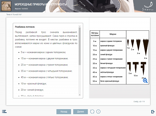The width and height of the screenshot is (156, 116).
Task: Click the text panel scrollbar thumb
Action: pos(80,46)
